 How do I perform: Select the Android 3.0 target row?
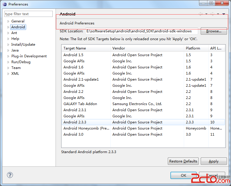tap(143, 134)
